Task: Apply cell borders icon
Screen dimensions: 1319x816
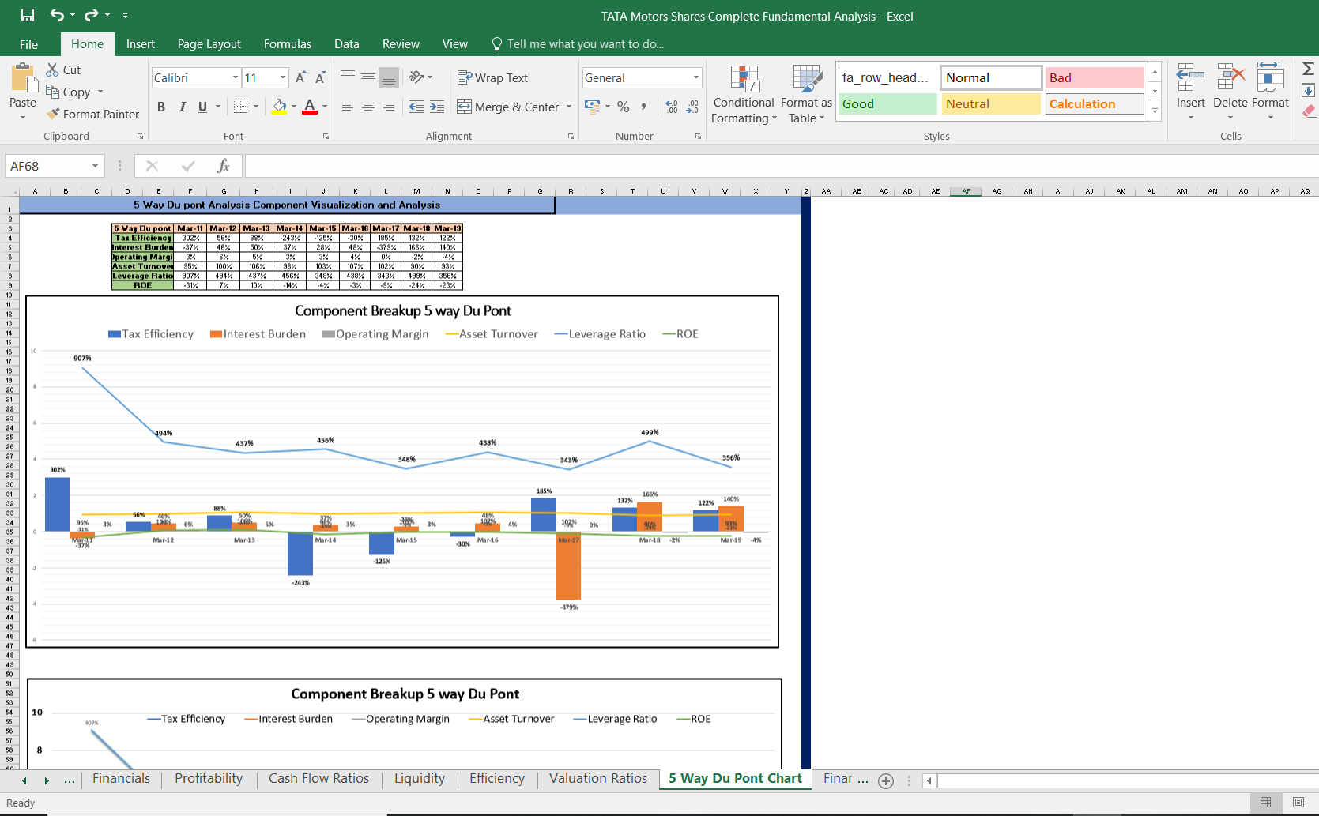Action: [241, 107]
